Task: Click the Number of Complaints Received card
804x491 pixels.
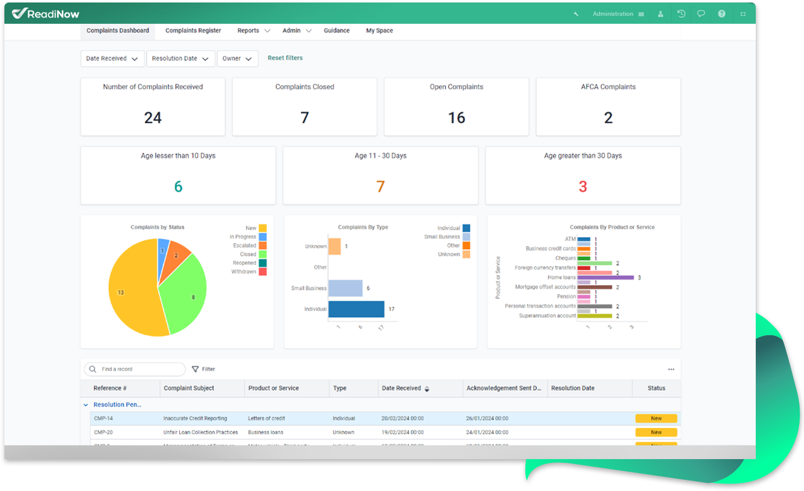Action: tap(153, 106)
